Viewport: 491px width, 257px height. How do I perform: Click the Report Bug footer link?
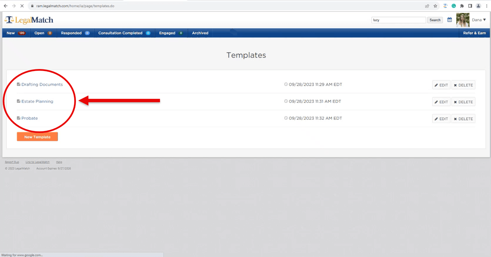12,162
